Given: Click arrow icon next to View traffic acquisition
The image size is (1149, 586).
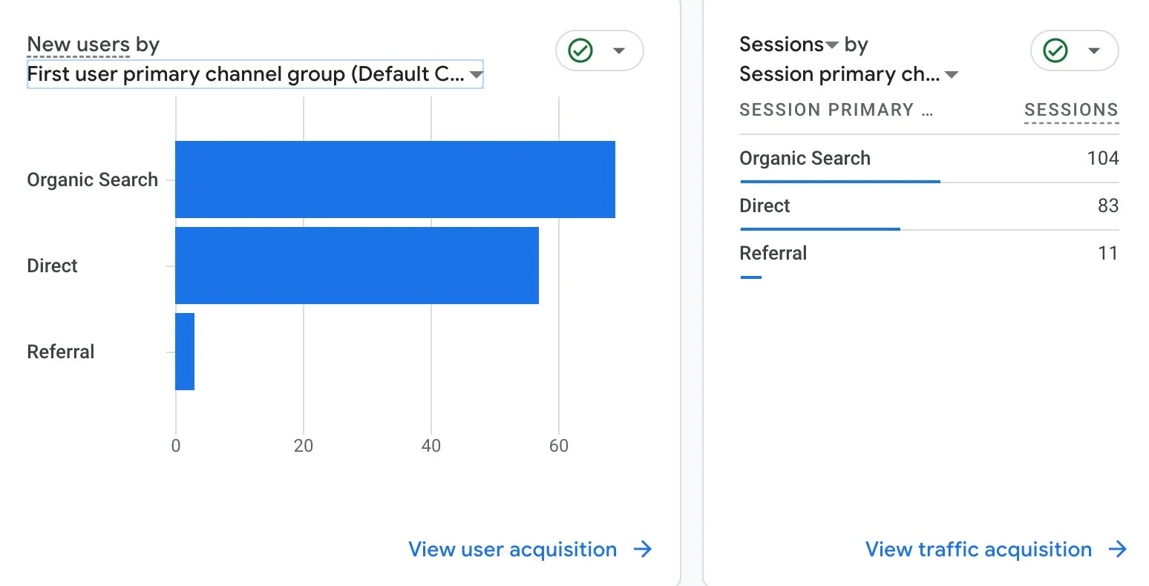Looking at the screenshot, I should click(1118, 549).
